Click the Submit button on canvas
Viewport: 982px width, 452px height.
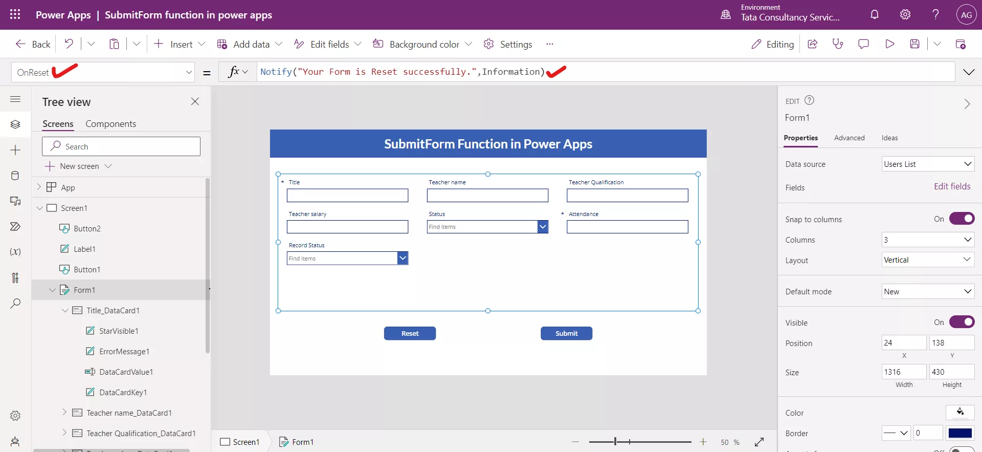[x=566, y=333]
